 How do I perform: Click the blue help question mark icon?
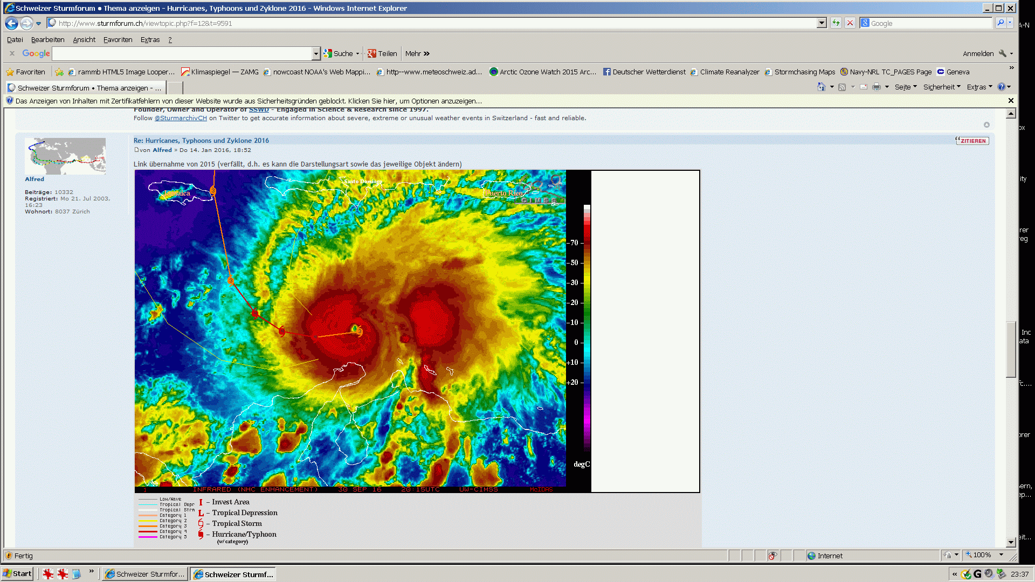(1001, 87)
